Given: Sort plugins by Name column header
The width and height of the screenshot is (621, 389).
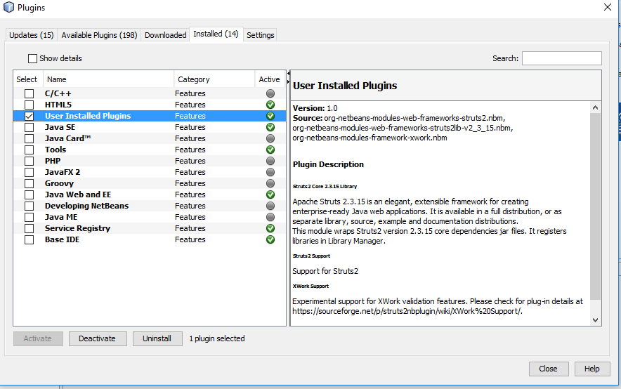Looking at the screenshot, I should 108,79.
